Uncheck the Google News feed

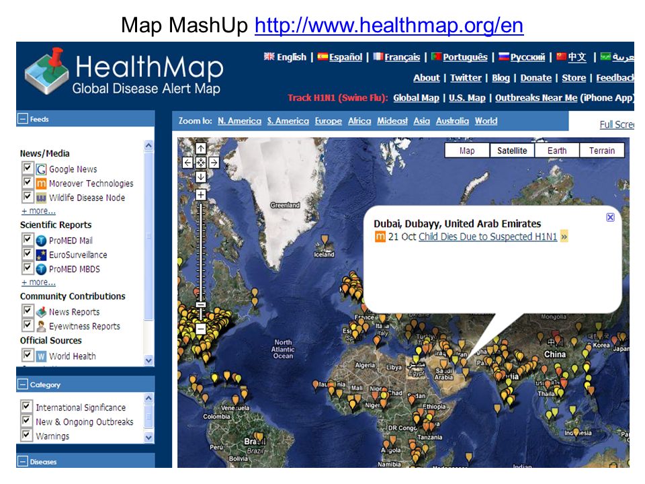tap(27, 168)
